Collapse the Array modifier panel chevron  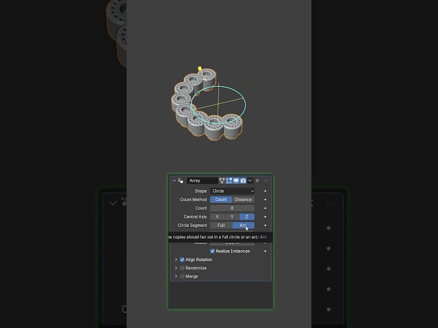(x=174, y=180)
